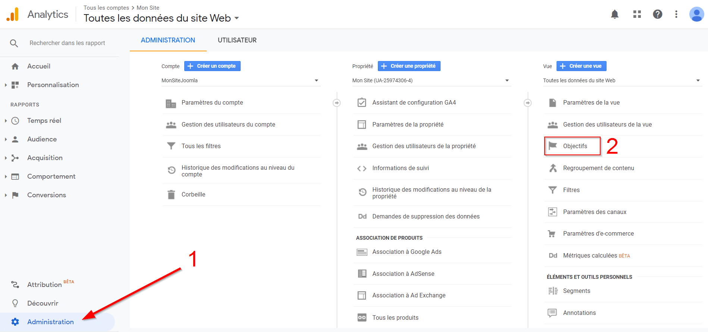Click the user account avatar
The image size is (708, 332).
(x=696, y=14)
